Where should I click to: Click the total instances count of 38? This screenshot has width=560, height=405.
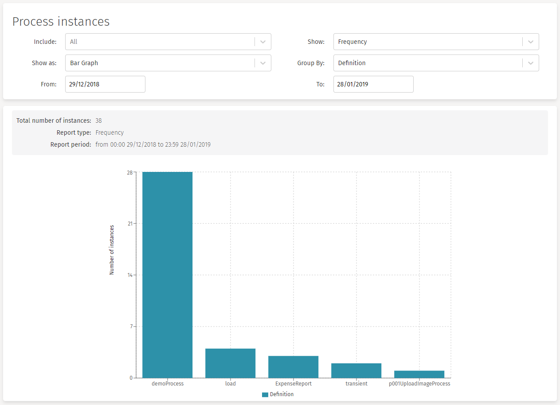click(98, 120)
